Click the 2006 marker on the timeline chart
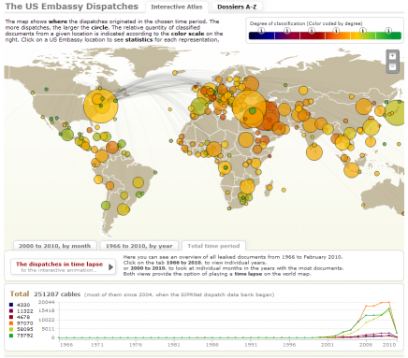 point(366,345)
